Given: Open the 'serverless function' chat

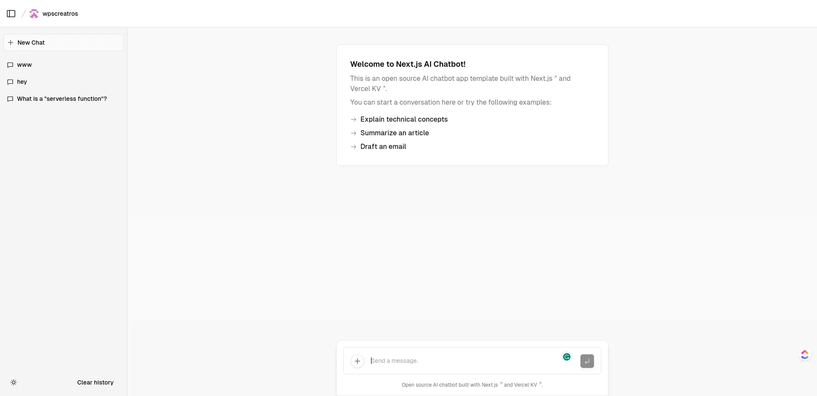Looking at the screenshot, I should [x=62, y=99].
